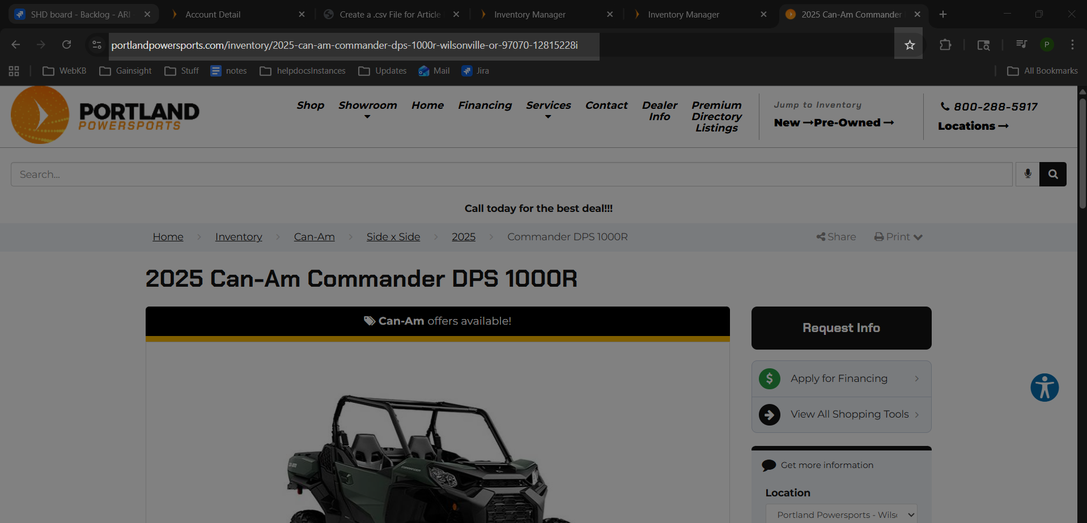
Task: Close the Account Detail tab
Action: (302, 14)
